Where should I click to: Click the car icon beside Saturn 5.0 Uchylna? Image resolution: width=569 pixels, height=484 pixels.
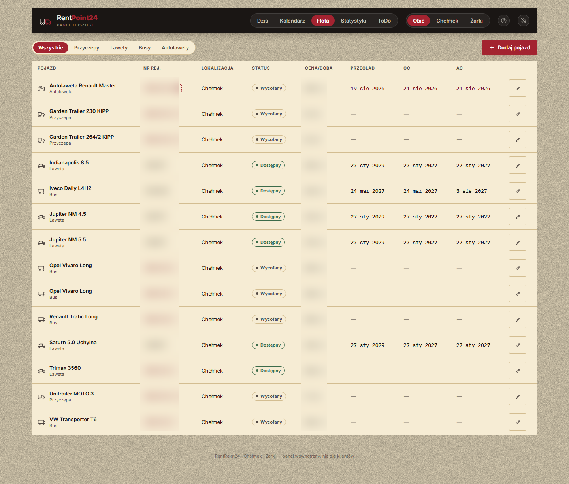[41, 345]
